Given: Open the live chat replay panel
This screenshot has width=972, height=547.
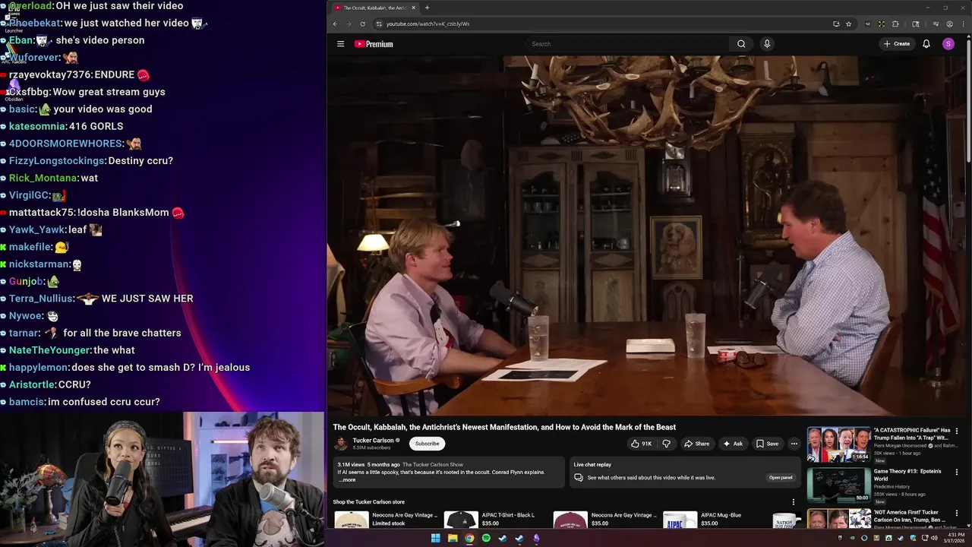Looking at the screenshot, I should point(781,478).
